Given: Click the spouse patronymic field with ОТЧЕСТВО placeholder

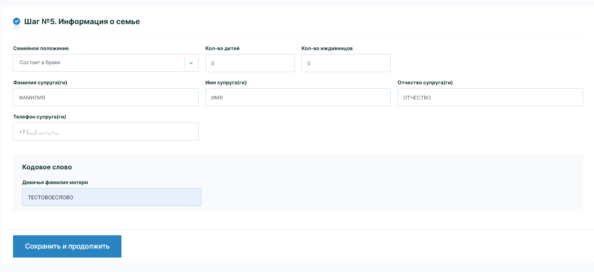Looking at the screenshot, I should point(490,97).
